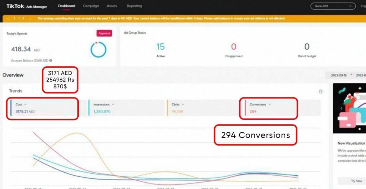
Task: Switch to the Dashboard tab
Action: click(67, 6)
